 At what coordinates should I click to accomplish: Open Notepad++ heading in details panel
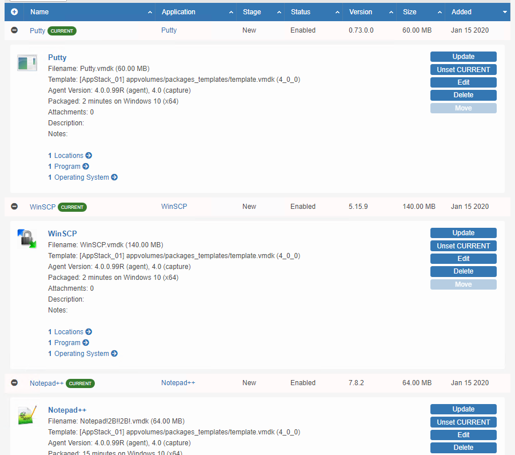click(67, 410)
